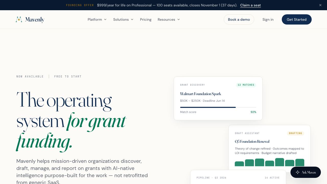
Task: Click the Book a demo button
Action: [x=239, y=19]
